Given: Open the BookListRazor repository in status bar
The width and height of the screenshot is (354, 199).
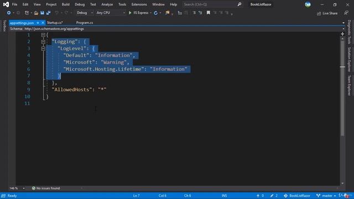Looking at the screenshot, I should point(296,196).
